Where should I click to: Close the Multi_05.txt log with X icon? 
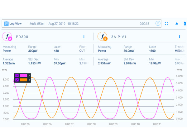[158, 24]
